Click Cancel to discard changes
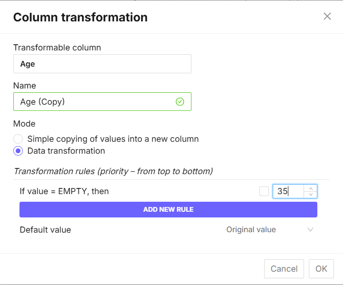Image resolution: width=343 pixels, height=285 pixels. click(x=284, y=269)
